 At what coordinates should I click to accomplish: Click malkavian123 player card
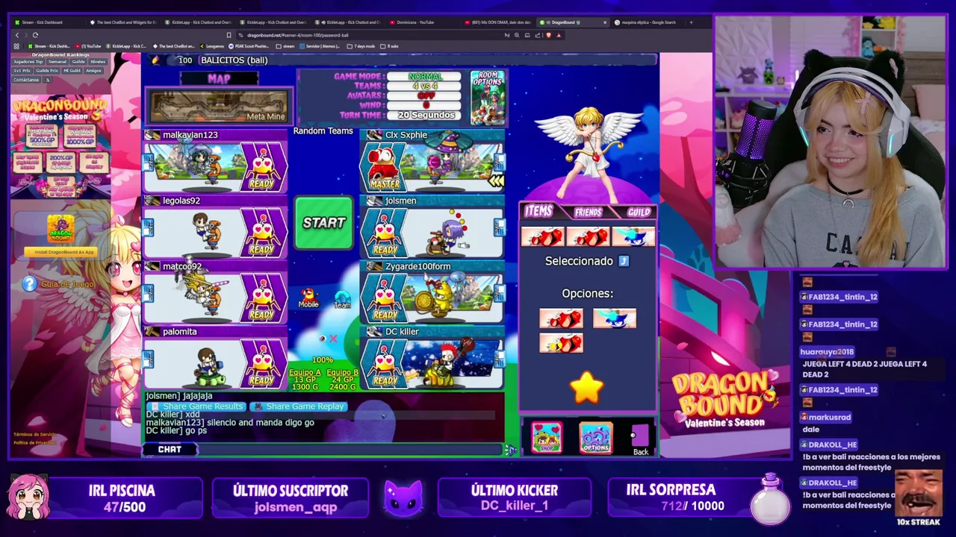(x=215, y=161)
